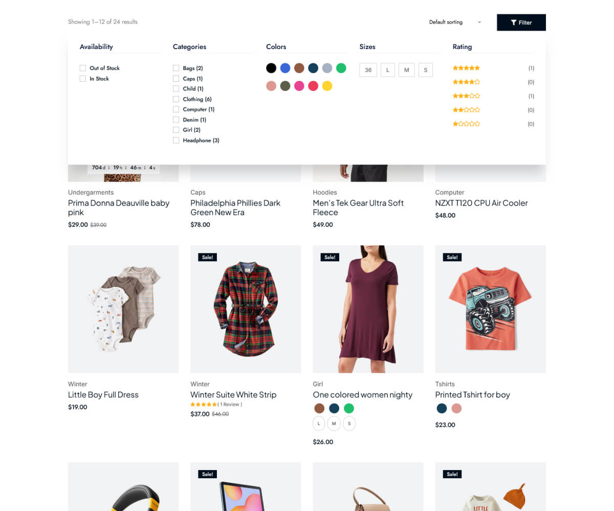Open the Default sorting dropdown
614x511 pixels.
point(455,22)
